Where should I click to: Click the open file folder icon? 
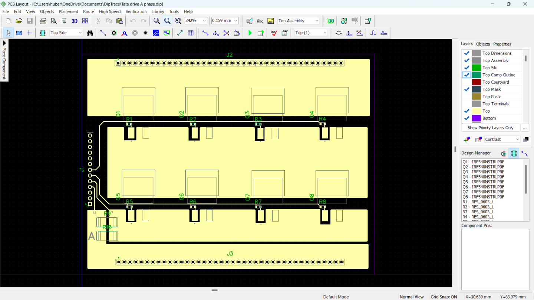coord(19,21)
